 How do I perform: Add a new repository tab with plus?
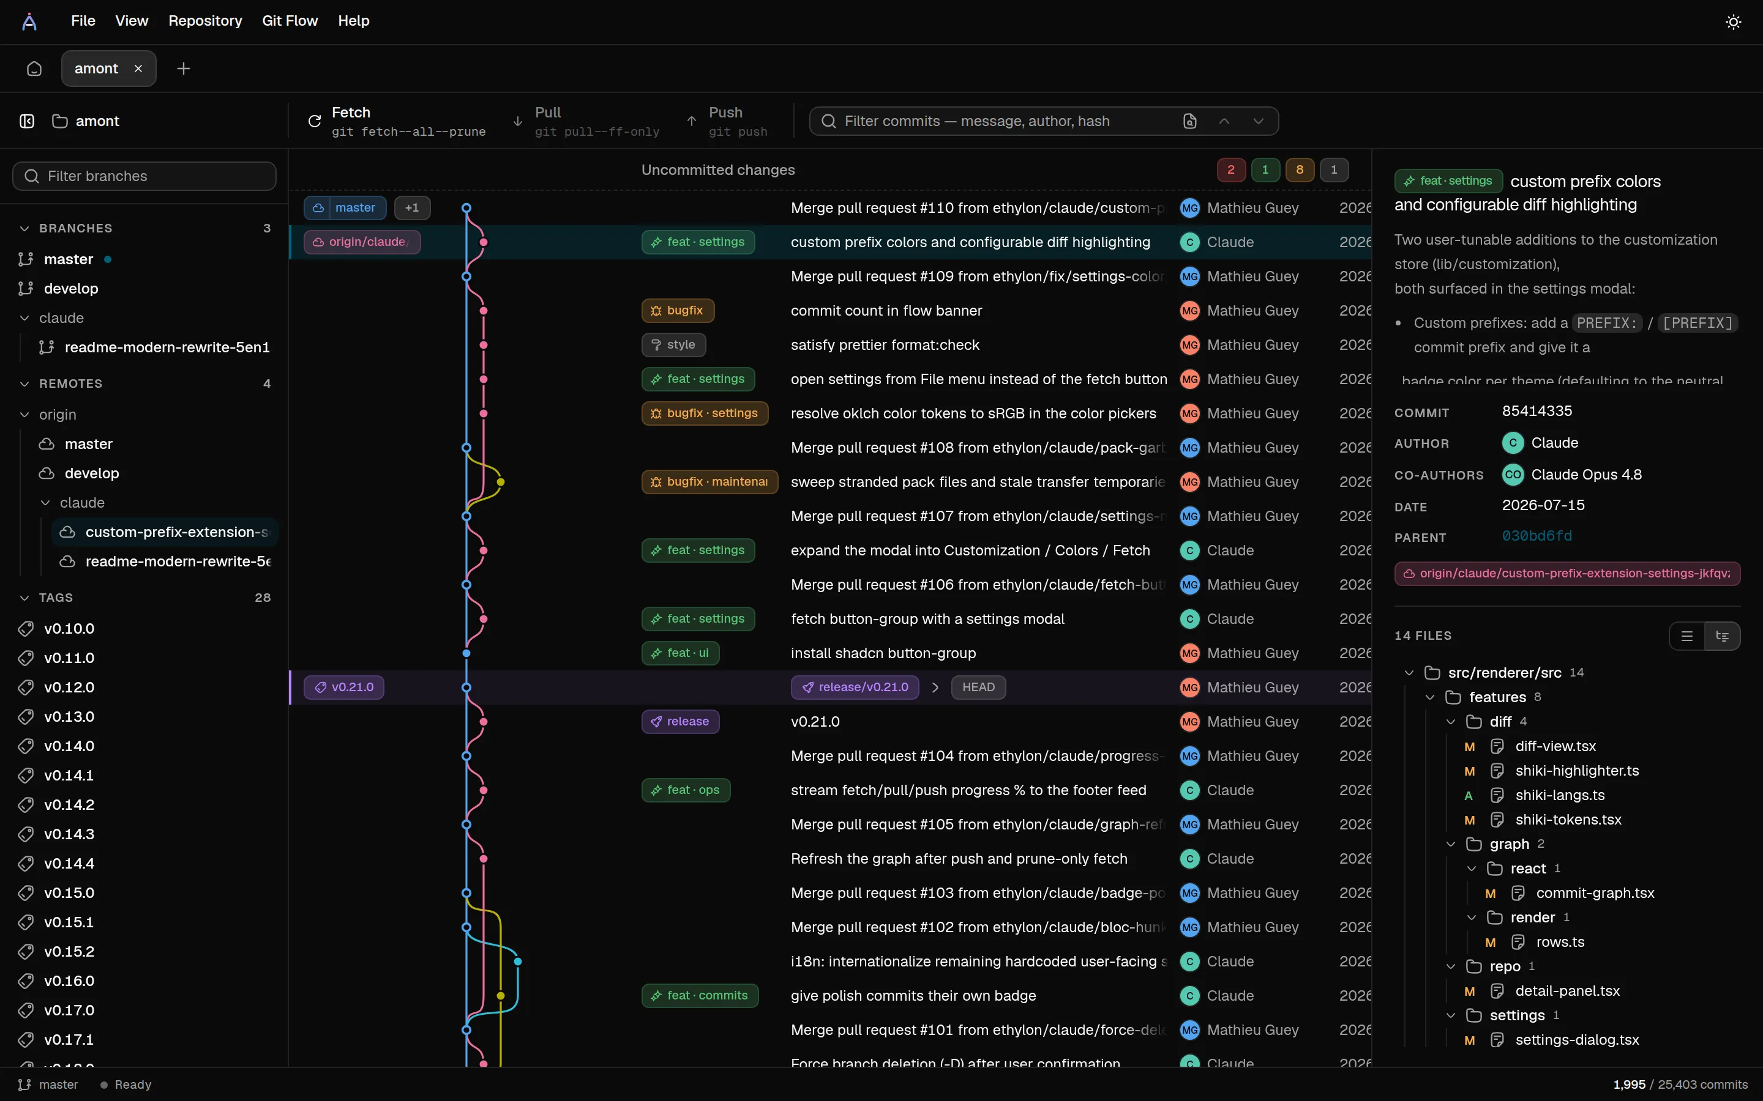tap(184, 69)
